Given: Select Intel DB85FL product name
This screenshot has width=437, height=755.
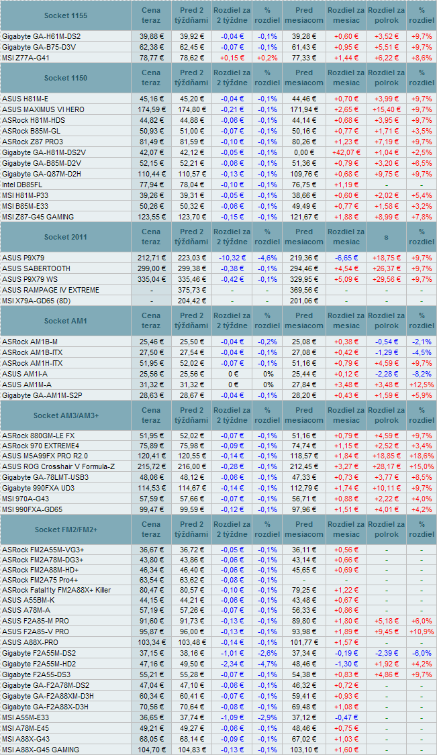Looking at the screenshot, I should (x=23, y=185).
